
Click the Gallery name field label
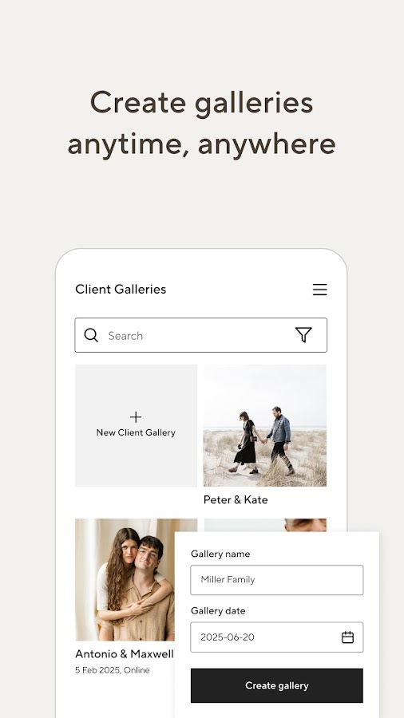click(220, 554)
